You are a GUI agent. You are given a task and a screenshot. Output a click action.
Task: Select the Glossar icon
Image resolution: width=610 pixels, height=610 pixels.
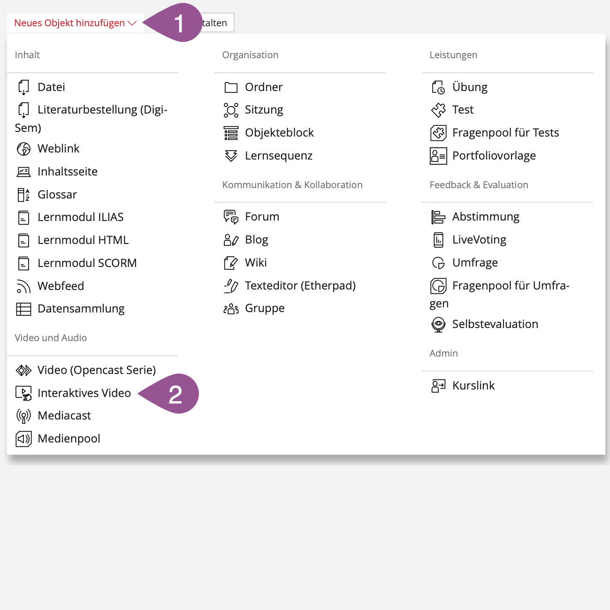(23, 195)
